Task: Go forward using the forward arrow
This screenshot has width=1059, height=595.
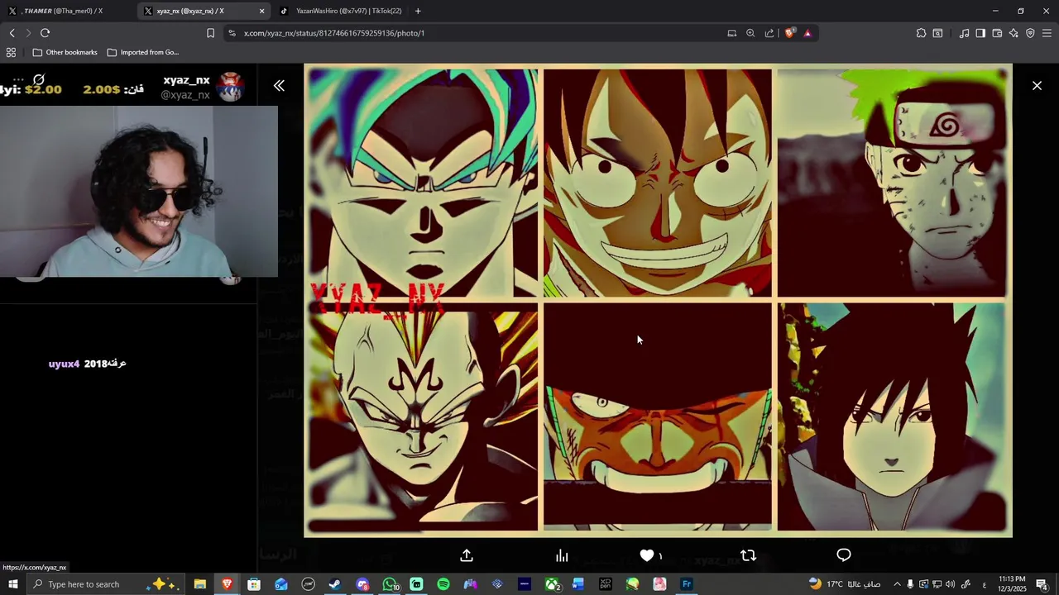Action: (x=28, y=33)
